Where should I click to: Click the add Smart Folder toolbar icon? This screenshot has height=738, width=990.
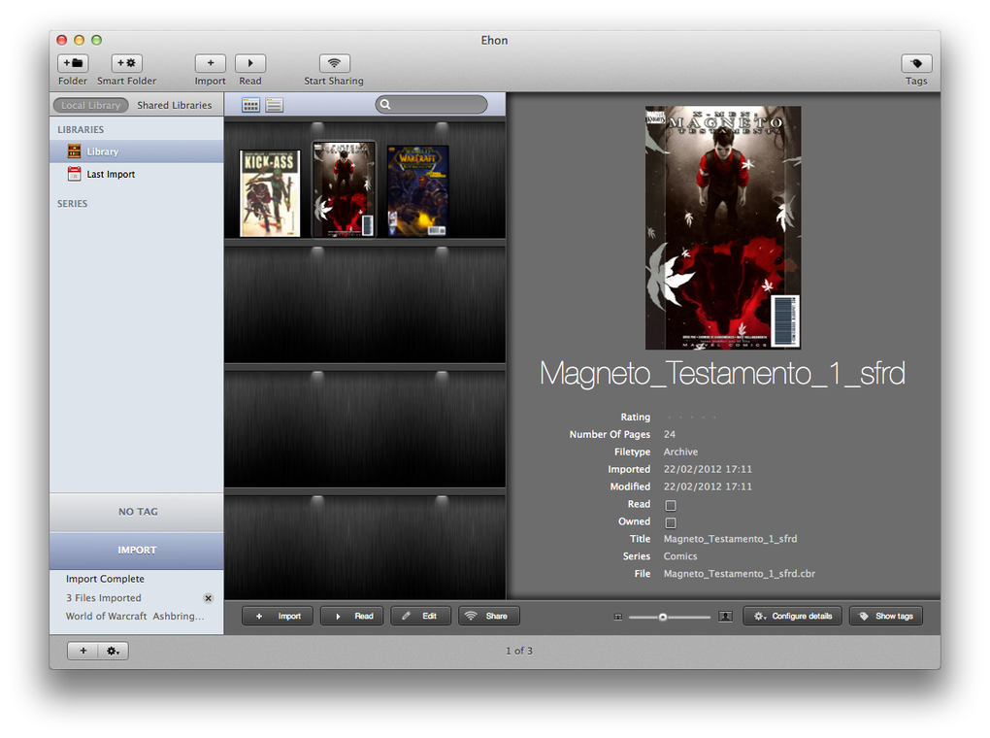click(127, 63)
